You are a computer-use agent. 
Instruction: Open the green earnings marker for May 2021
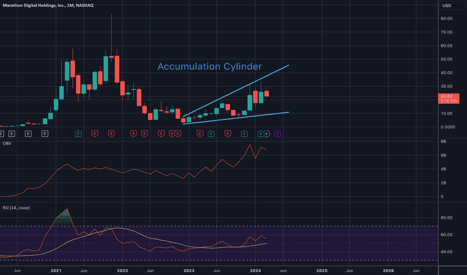pos(78,134)
